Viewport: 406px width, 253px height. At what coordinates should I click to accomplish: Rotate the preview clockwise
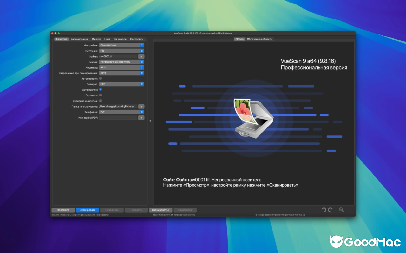point(330,210)
